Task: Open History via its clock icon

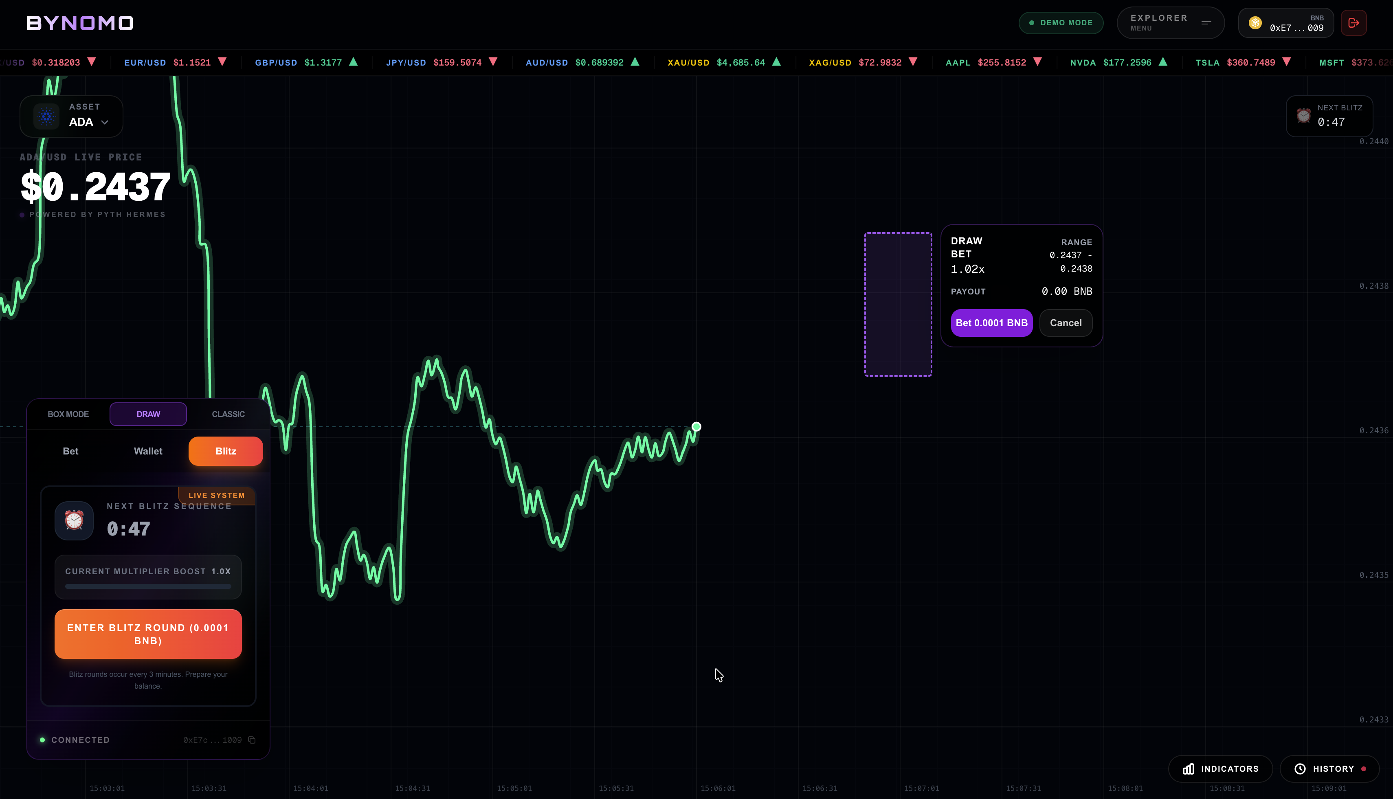Action: [x=1300, y=769]
